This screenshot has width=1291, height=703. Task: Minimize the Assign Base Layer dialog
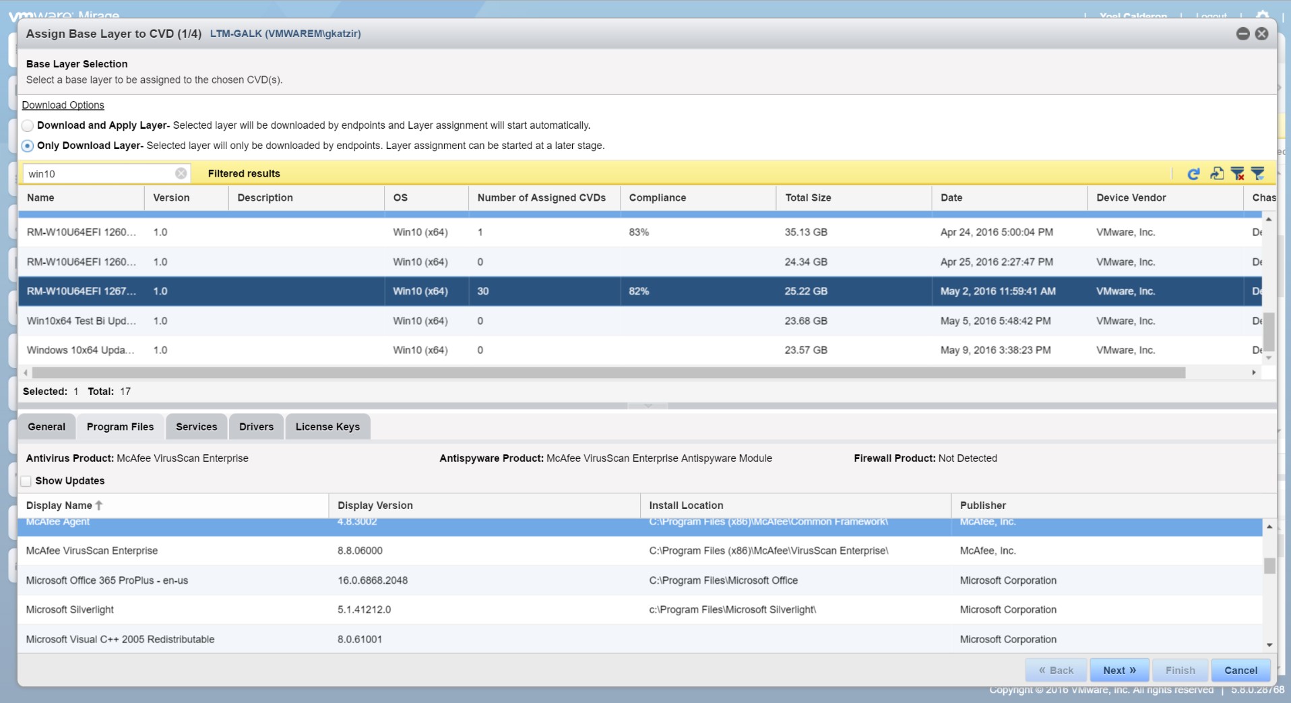coord(1243,34)
